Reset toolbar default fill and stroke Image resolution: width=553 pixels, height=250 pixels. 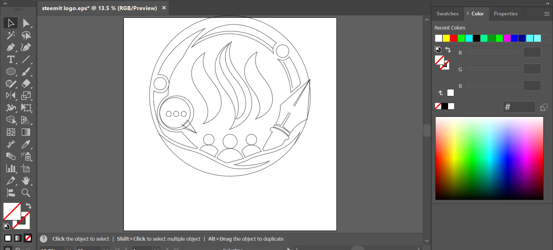6,227
